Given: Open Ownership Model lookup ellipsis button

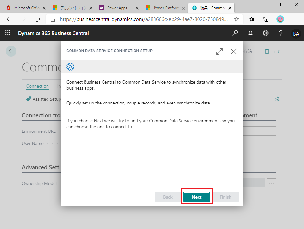Looking at the screenshot, I should tap(271, 183).
